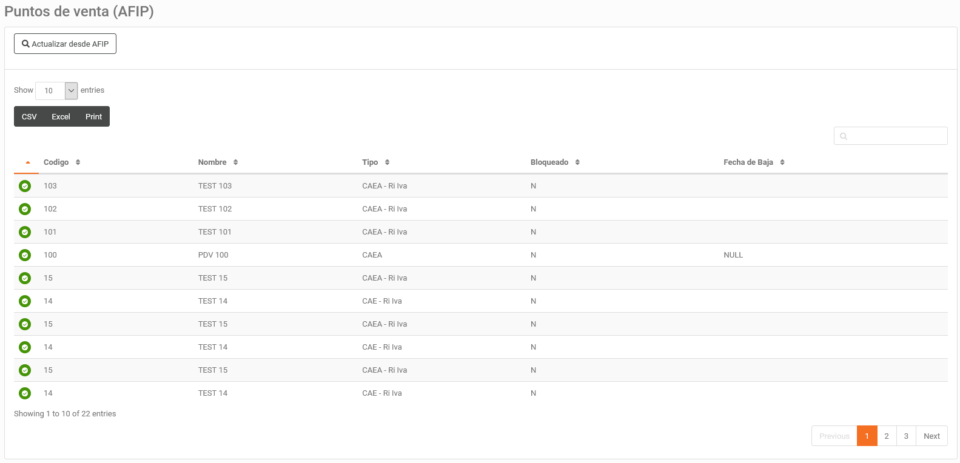This screenshot has height=463, width=960.
Task: Click the first column orange sort triangle
Action: pos(28,162)
